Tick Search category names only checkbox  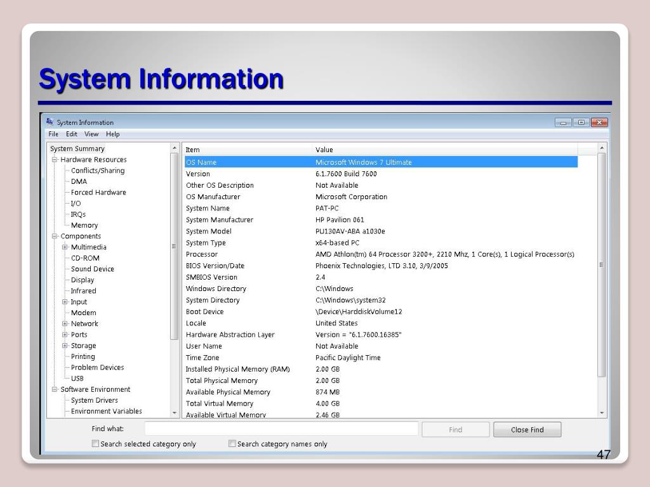pyautogui.click(x=232, y=443)
